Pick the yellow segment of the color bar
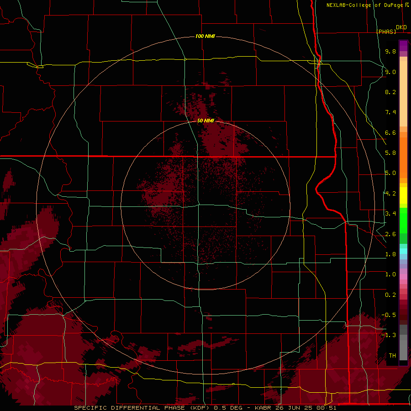The width and height of the screenshot is (411, 411). [x=403, y=195]
